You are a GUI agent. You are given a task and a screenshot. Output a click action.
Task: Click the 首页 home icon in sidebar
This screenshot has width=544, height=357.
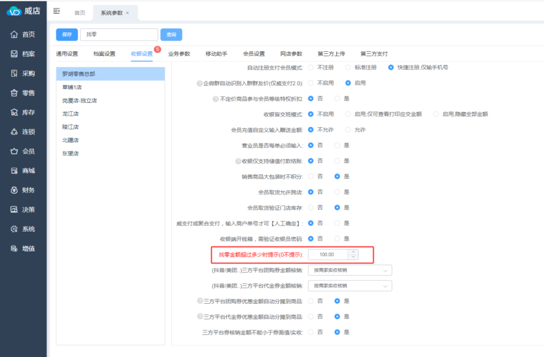(x=14, y=35)
